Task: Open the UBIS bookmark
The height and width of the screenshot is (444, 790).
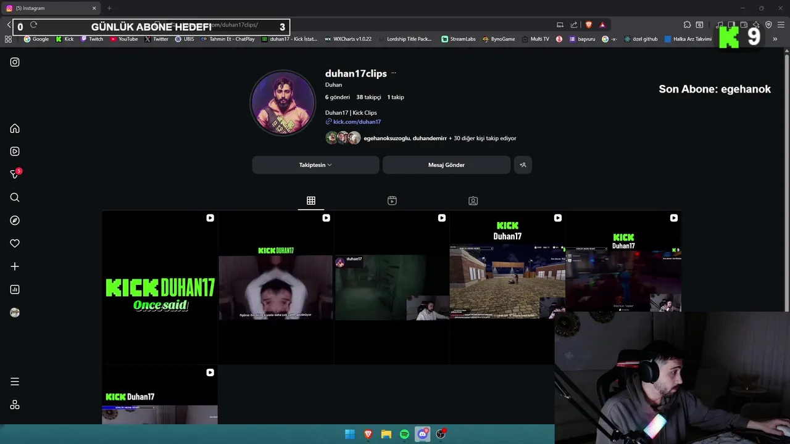Action: (185, 39)
